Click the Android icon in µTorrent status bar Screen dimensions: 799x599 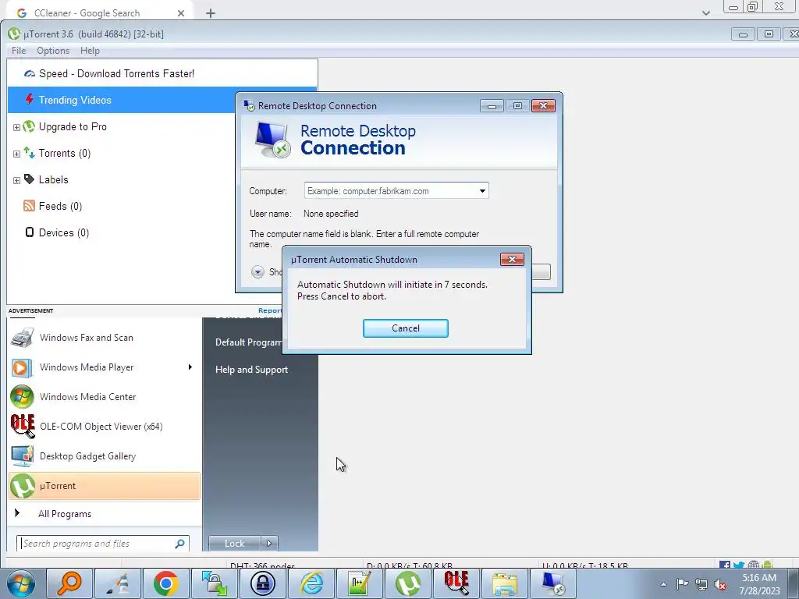tap(768, 565)
